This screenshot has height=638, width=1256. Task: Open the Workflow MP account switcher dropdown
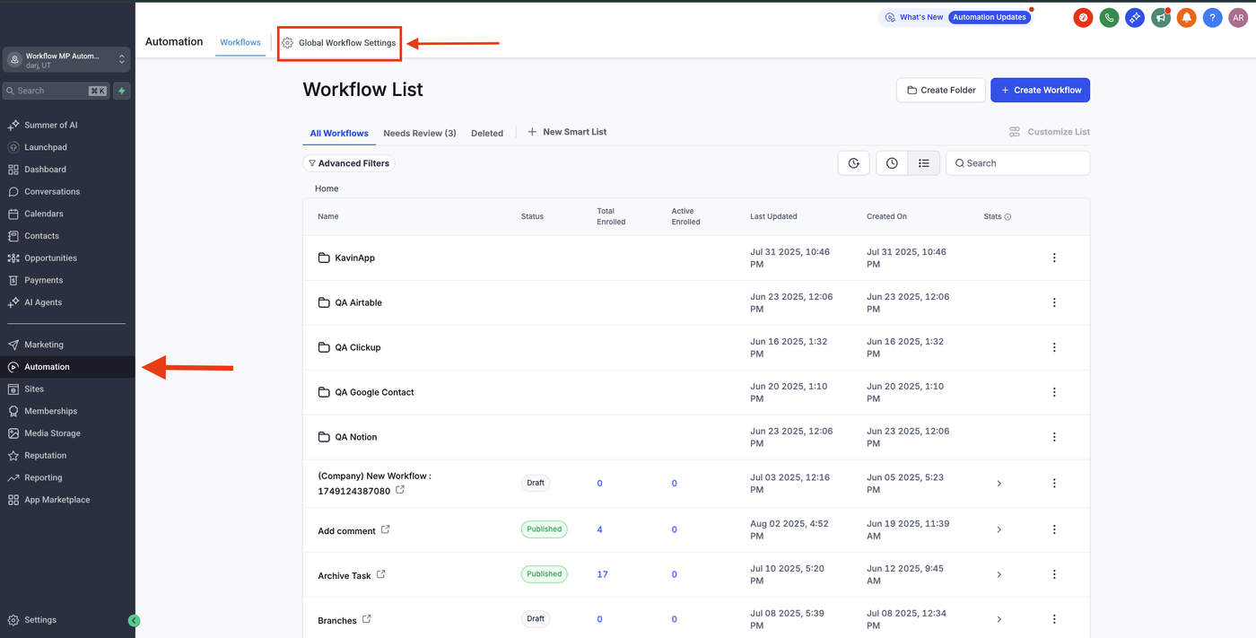tap(66, 60)
